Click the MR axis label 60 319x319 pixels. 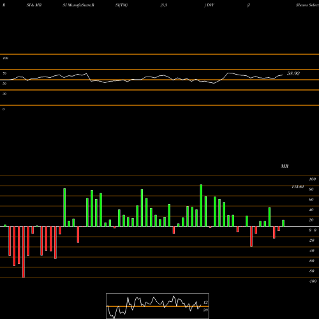(x=311, y=200)
